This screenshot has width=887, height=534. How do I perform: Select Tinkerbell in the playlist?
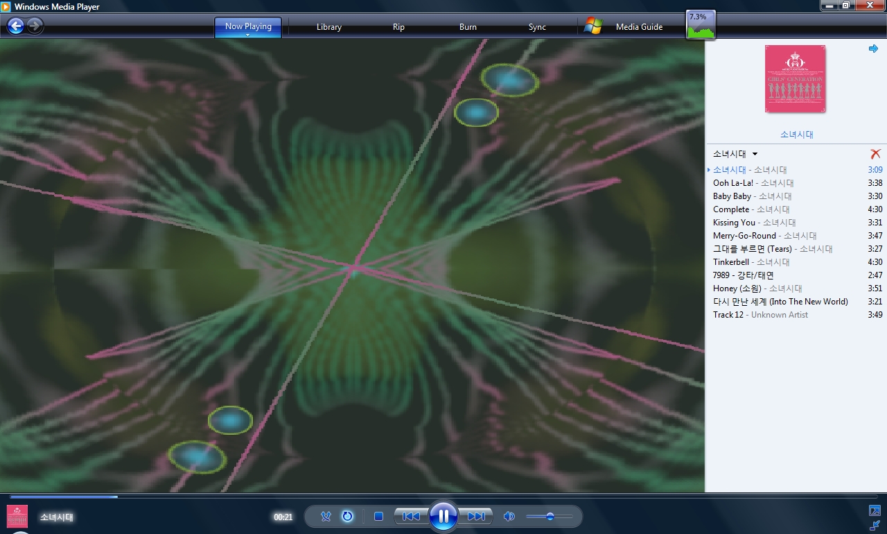click(x=796, y=262)
